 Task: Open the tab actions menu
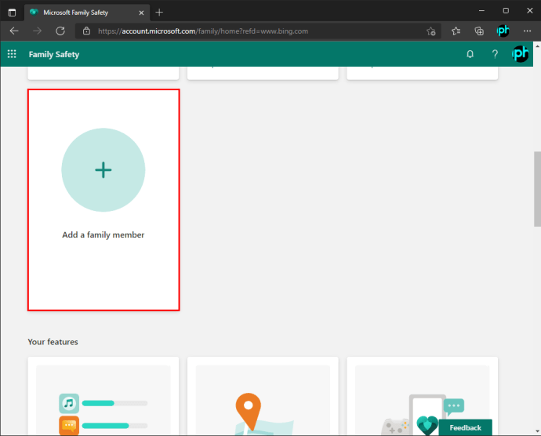12,13
